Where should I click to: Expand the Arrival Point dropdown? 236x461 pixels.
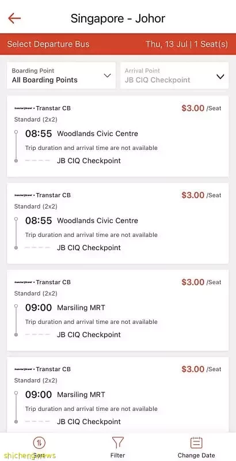click(174, 75)
